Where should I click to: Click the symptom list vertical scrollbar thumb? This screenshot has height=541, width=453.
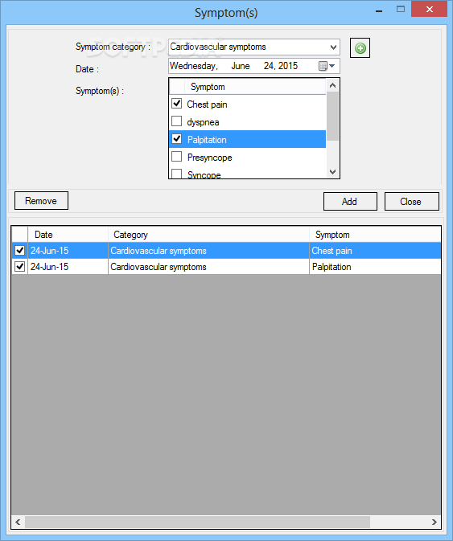332,117
